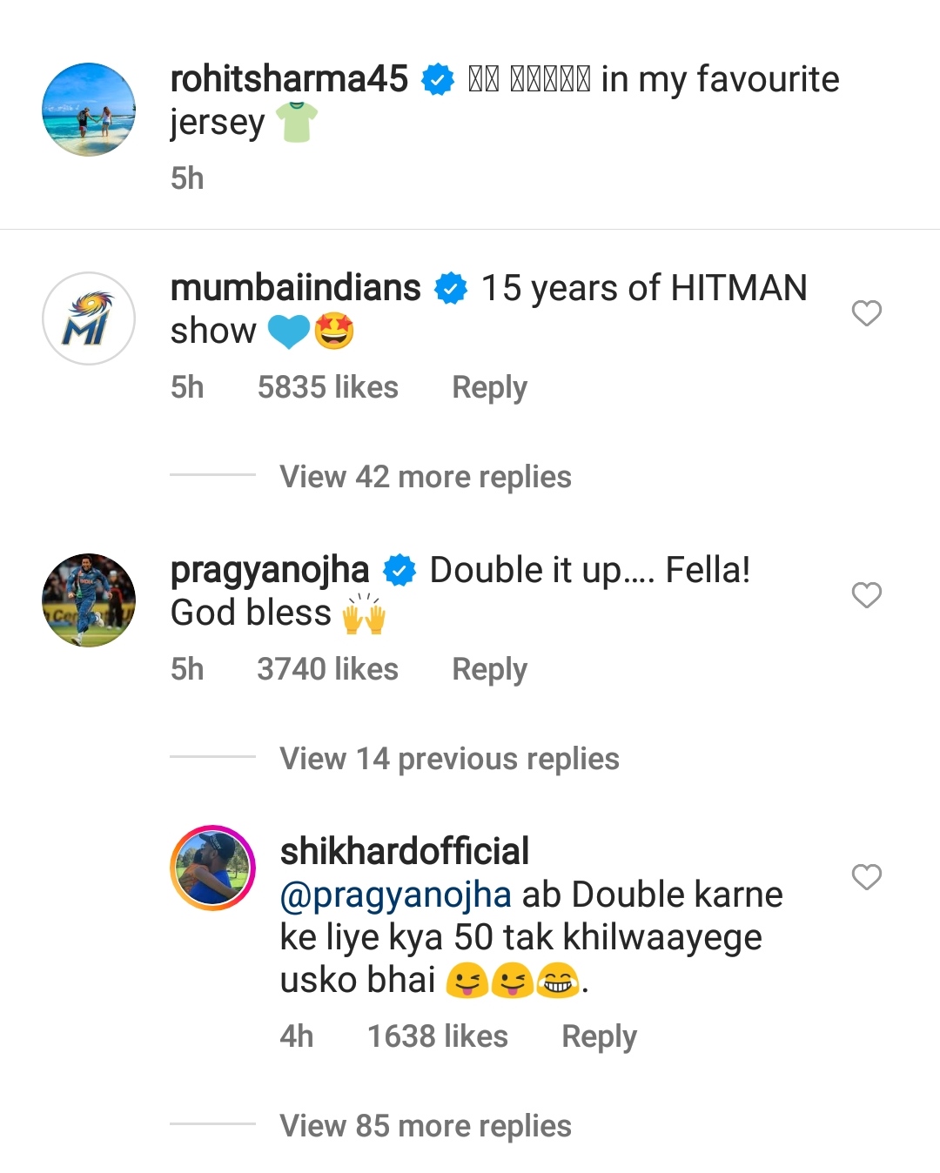
Task: Reply to the mumbaiindians comment
Action: tap(489, 388)
